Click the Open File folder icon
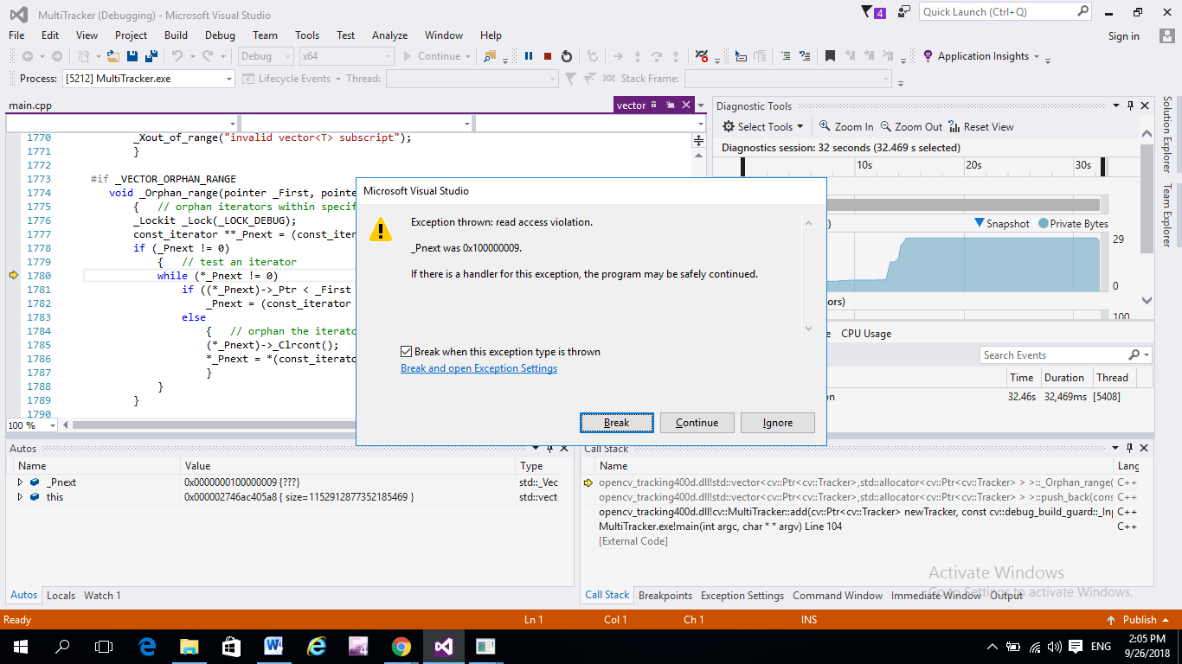1182x664 pixels. pyautogui.click(x=112, y=56)
